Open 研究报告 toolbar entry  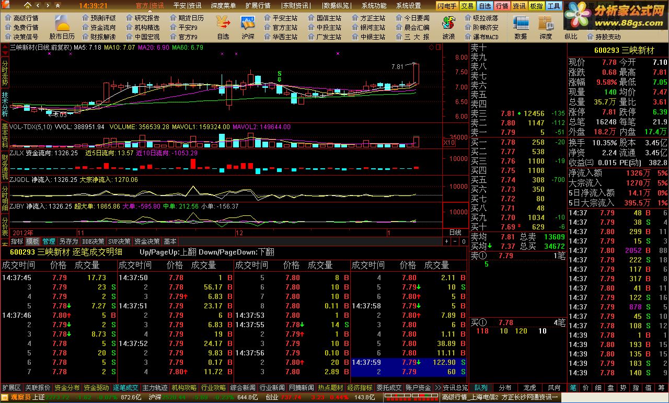(x=143, y=18)
